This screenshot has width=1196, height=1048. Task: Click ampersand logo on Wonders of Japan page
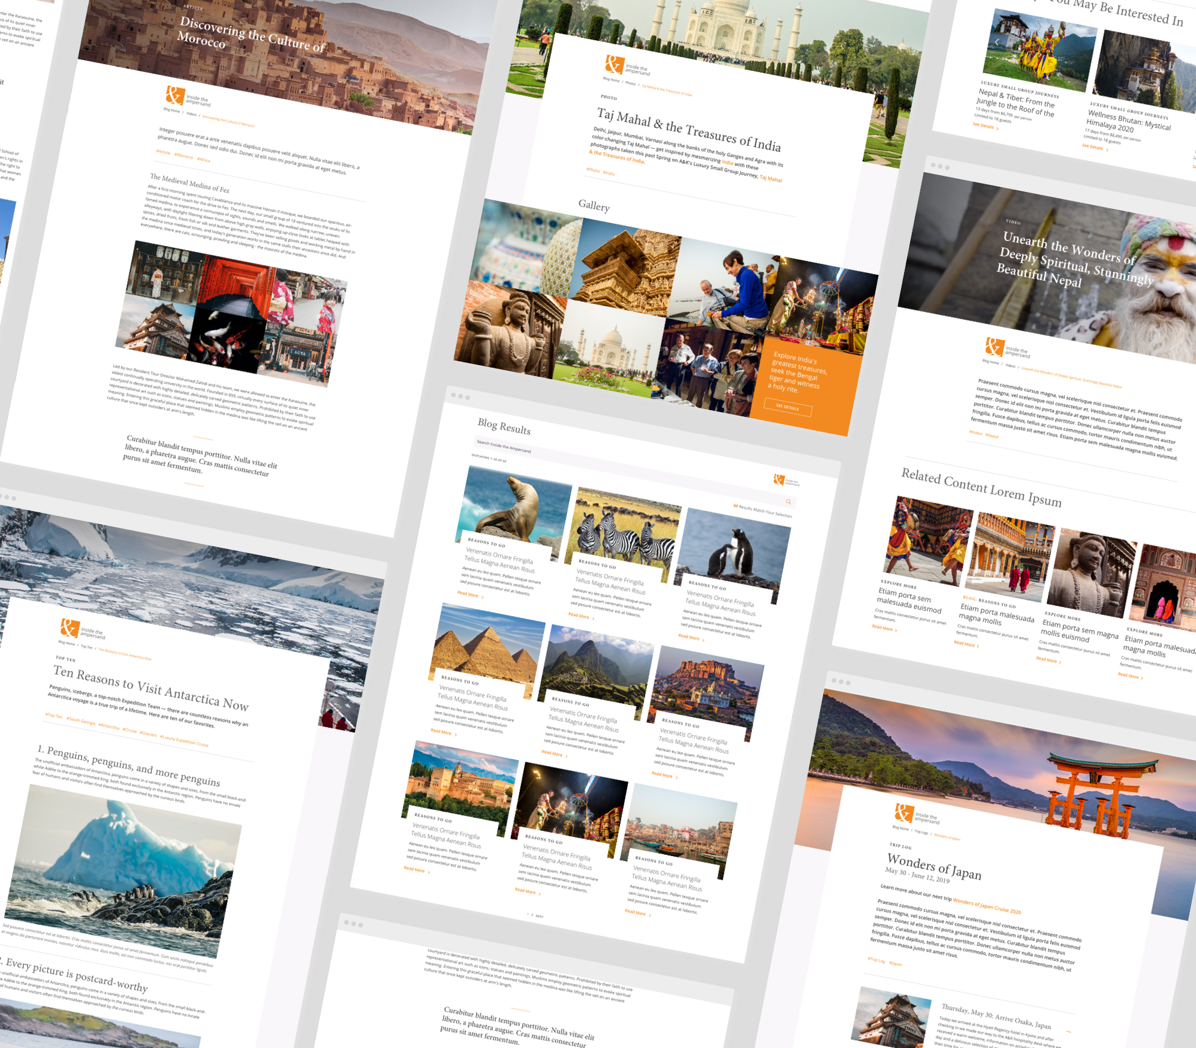[903, 812]
